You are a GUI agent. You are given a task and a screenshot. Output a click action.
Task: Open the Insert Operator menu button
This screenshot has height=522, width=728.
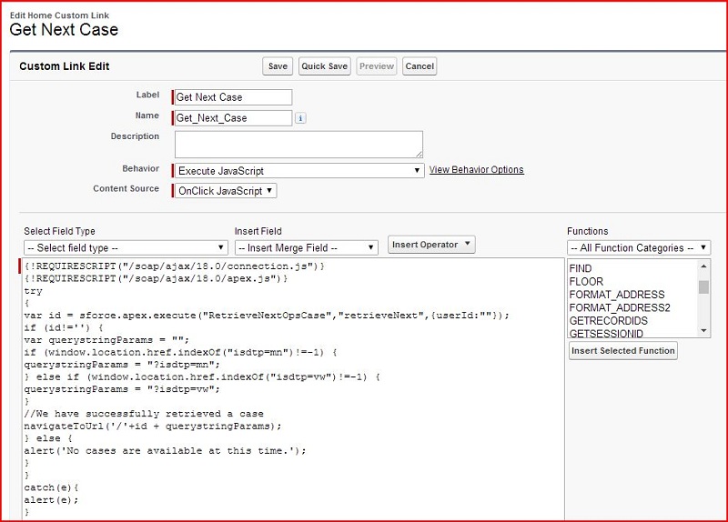click(431, 245)
